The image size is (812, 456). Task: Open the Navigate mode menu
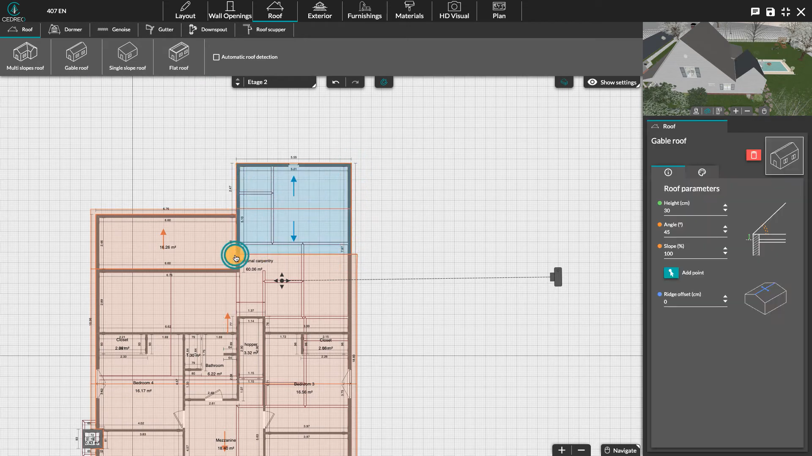point(620,451)
